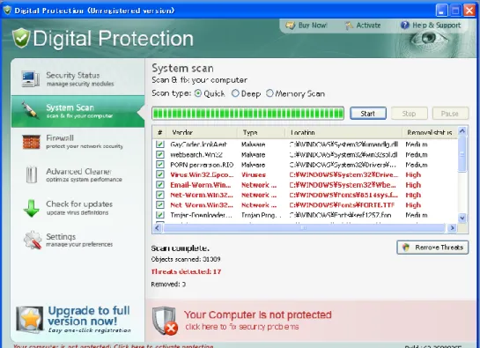Click the shield with red X icon

coord(165,321)
